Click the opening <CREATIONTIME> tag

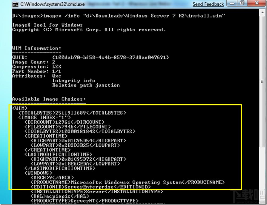coord(46,136)
